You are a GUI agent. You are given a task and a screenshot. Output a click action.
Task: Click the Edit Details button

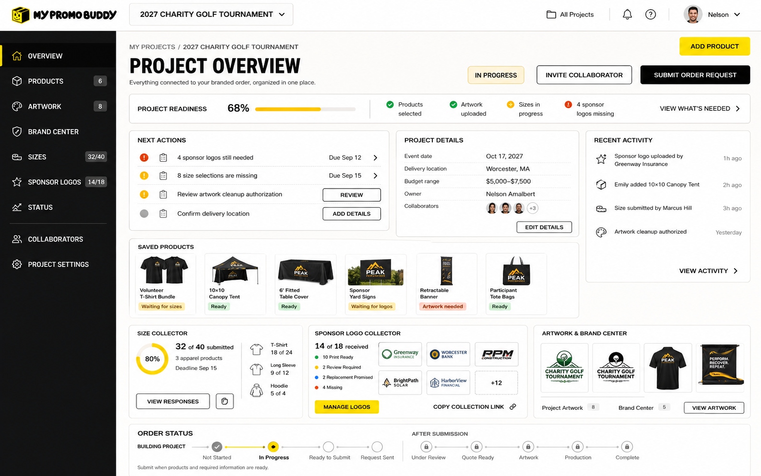coord(544,227)
